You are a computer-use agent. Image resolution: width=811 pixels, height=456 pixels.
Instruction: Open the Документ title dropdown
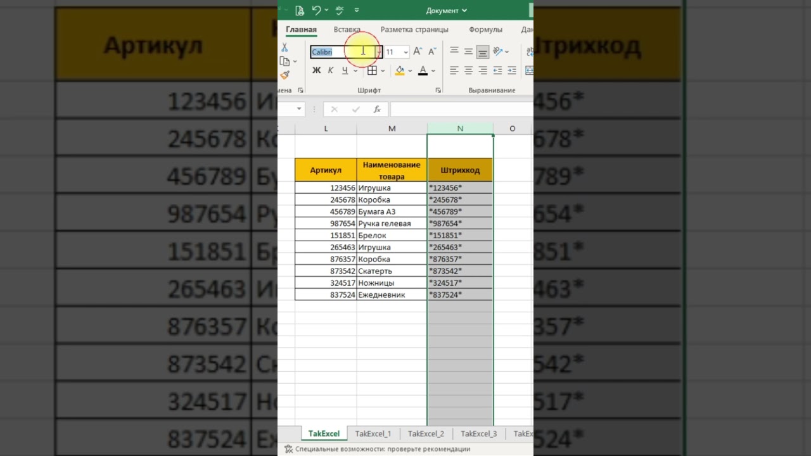pyautogui.click(x=447, y=10)
